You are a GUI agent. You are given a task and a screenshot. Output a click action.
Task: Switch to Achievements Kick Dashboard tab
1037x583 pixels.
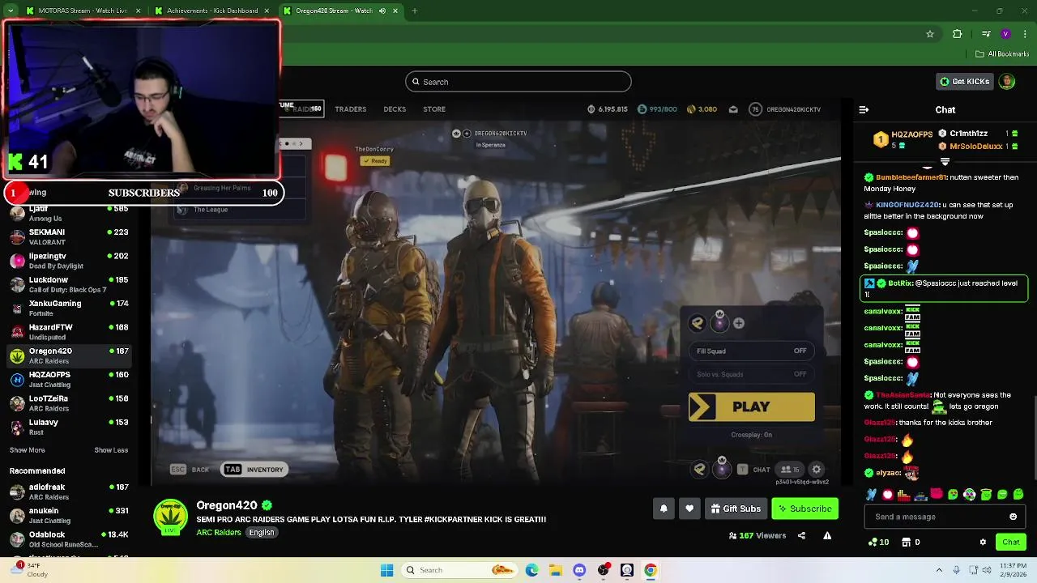click(212, 11)
